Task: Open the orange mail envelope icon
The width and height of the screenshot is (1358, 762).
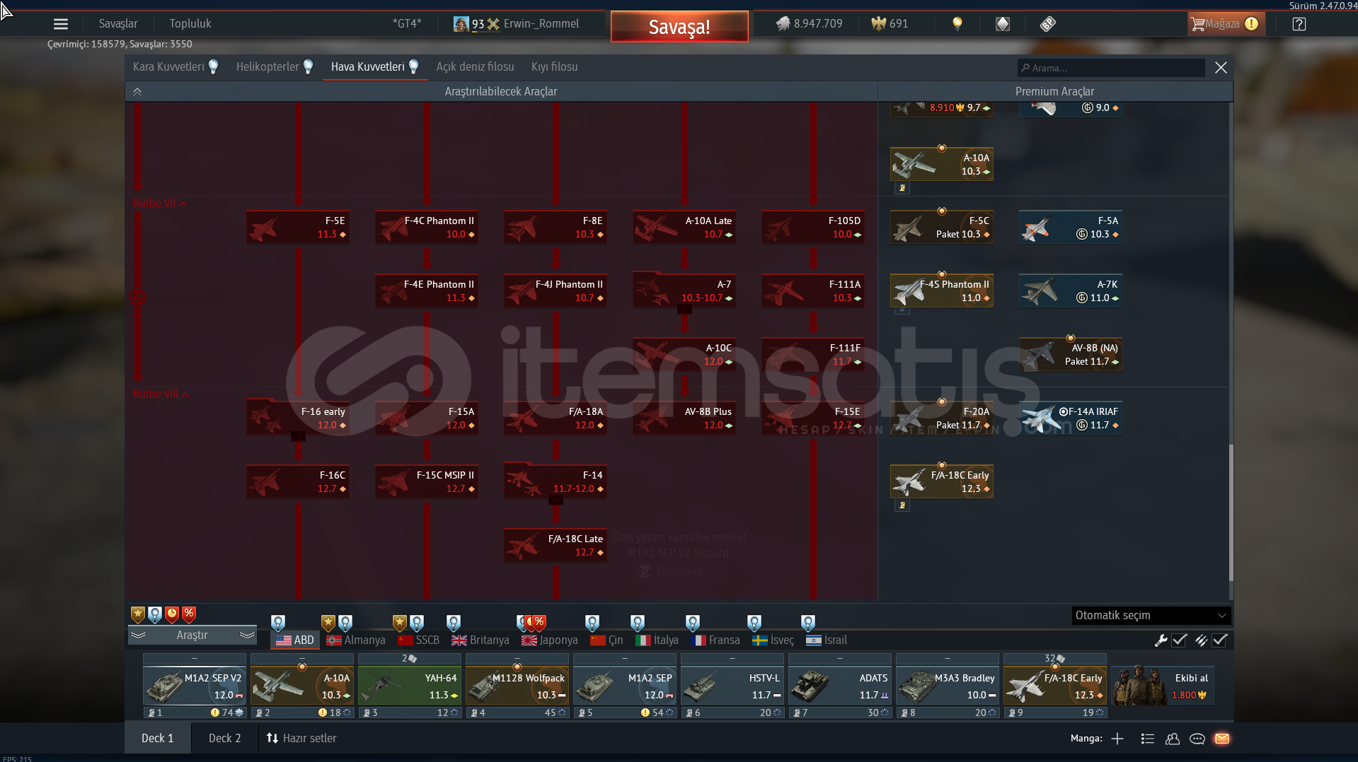Action: click(x=1222, y=739)
